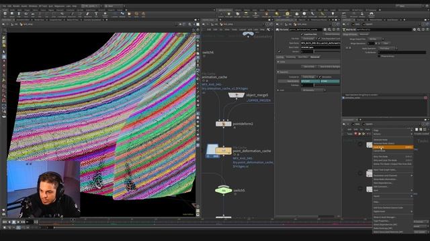Open the Merge Output Files dropdown
This screenshot has width=430, height=241.
point(376,39)
